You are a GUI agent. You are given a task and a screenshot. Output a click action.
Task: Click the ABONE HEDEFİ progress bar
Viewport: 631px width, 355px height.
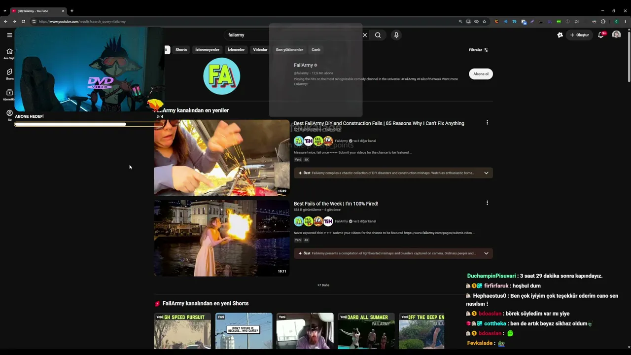(x=89, y=124)
